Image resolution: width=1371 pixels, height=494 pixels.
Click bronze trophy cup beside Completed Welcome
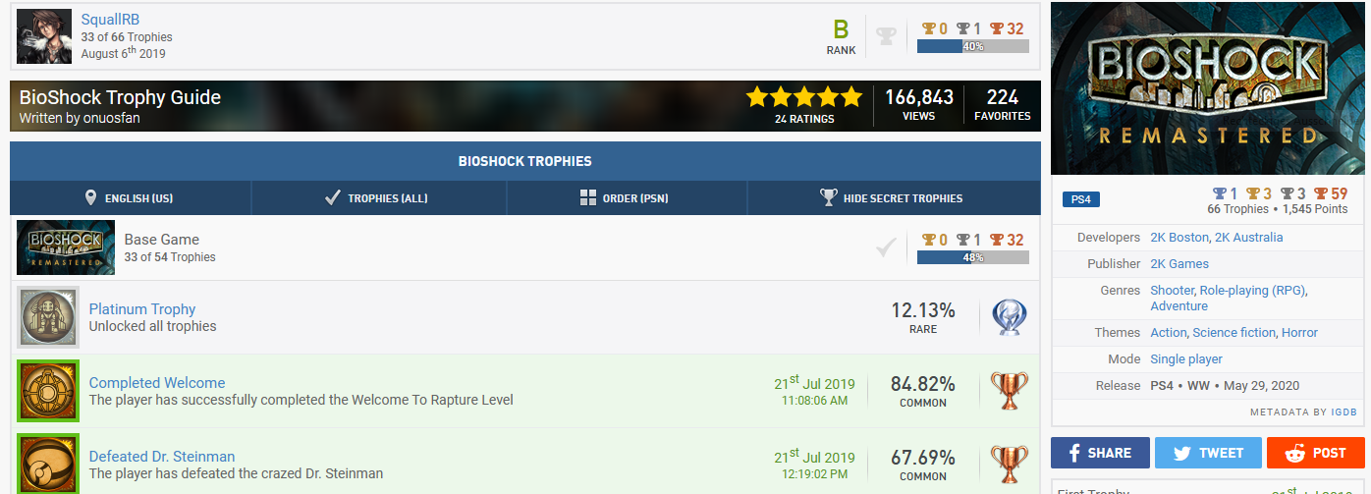click(x=1009, y=391)
